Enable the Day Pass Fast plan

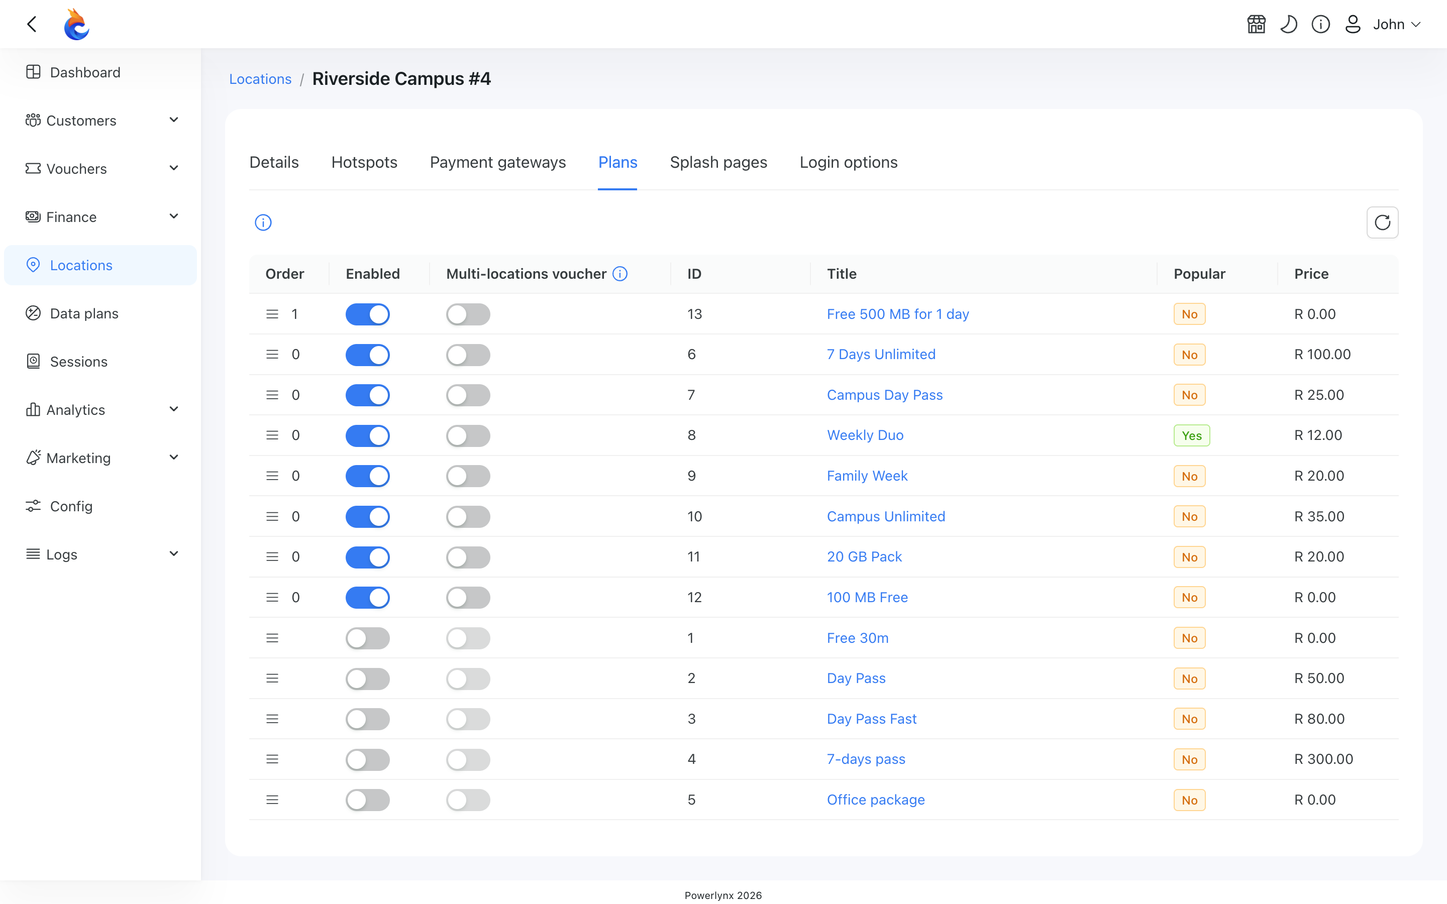point(368,719)
